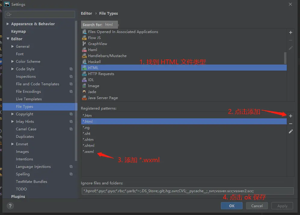The width and height of the screenshot is (300, 215).
Task: Open Camel Case settings
Action: 26,129
